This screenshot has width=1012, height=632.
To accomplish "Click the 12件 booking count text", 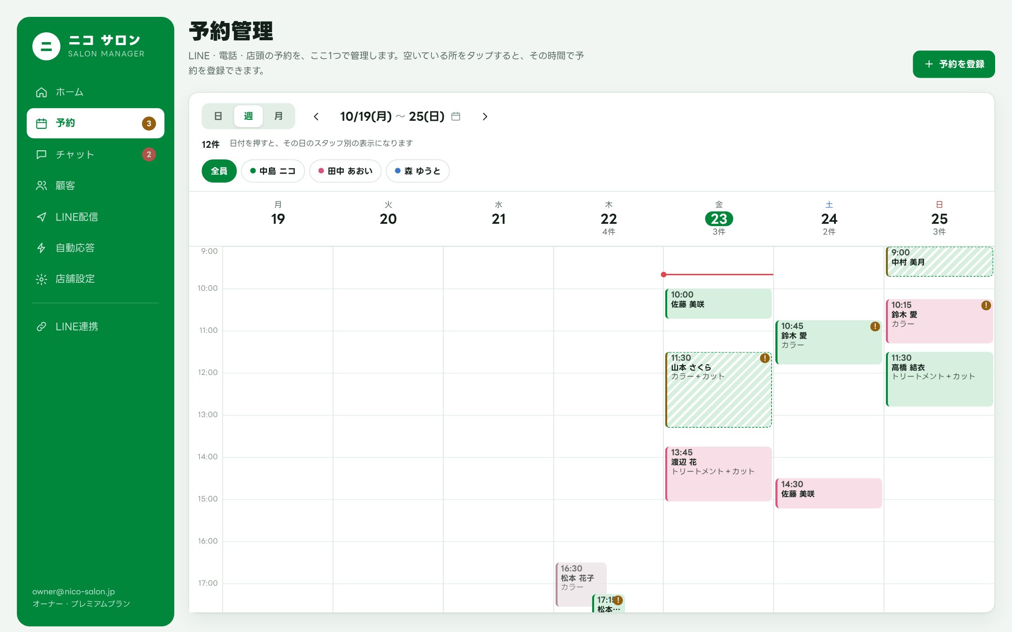I will 210,145.
